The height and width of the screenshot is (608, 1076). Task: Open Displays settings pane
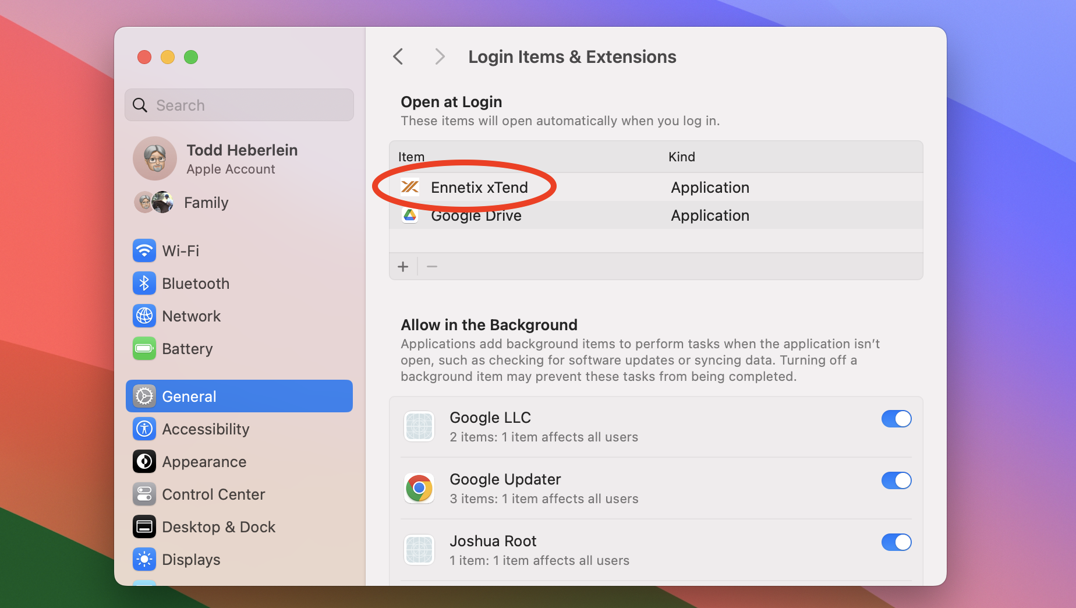pyautogui.click(x=239, y=560)
